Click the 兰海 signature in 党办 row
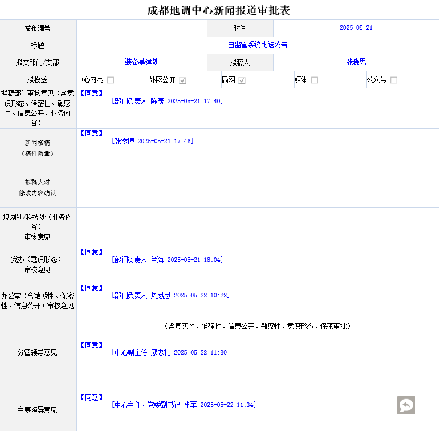 (x=167, y=260)
